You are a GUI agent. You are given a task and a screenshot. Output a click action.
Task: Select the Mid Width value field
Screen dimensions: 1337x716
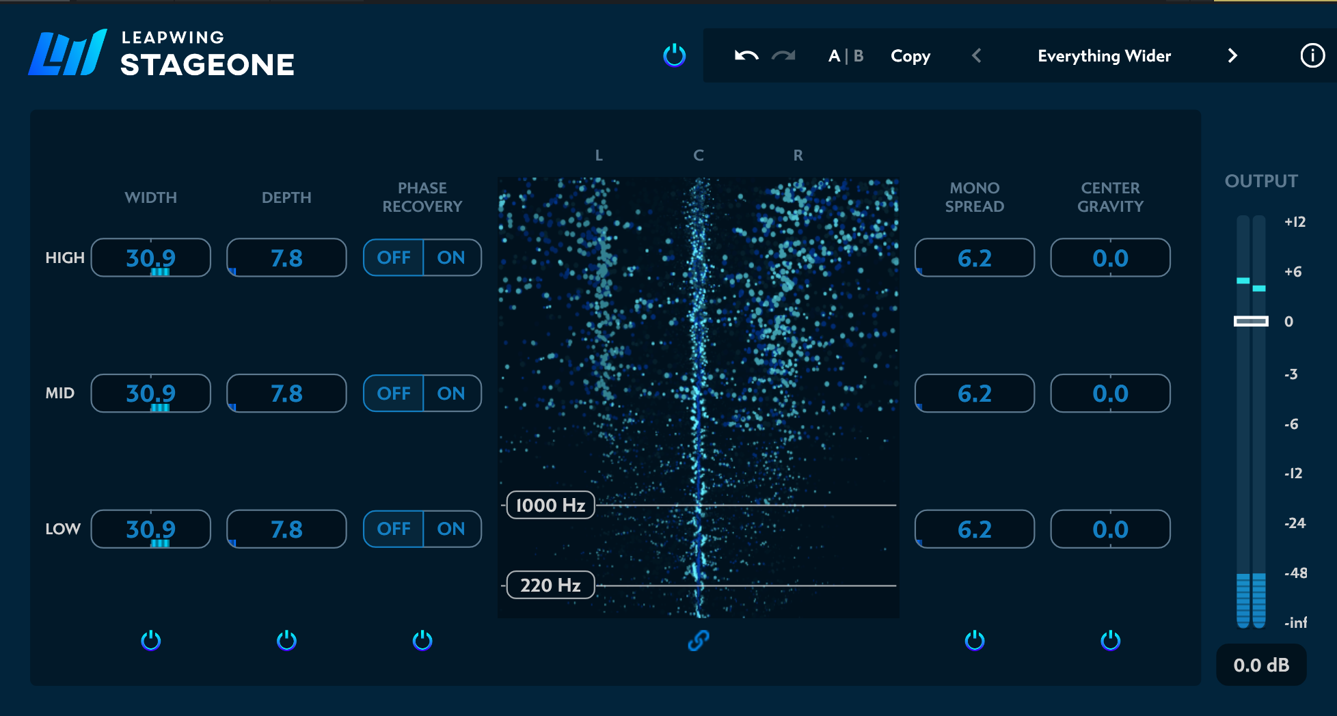tap(151, 394)
